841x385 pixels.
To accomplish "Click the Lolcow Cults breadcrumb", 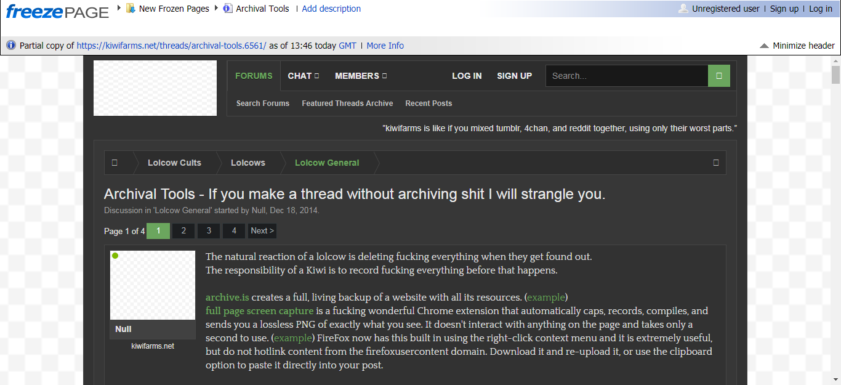I will point(174,163).
